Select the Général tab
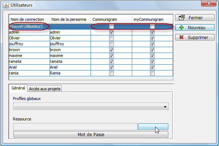Image resolution: width=219 pixels, height=146 pixels. point(18,88)
